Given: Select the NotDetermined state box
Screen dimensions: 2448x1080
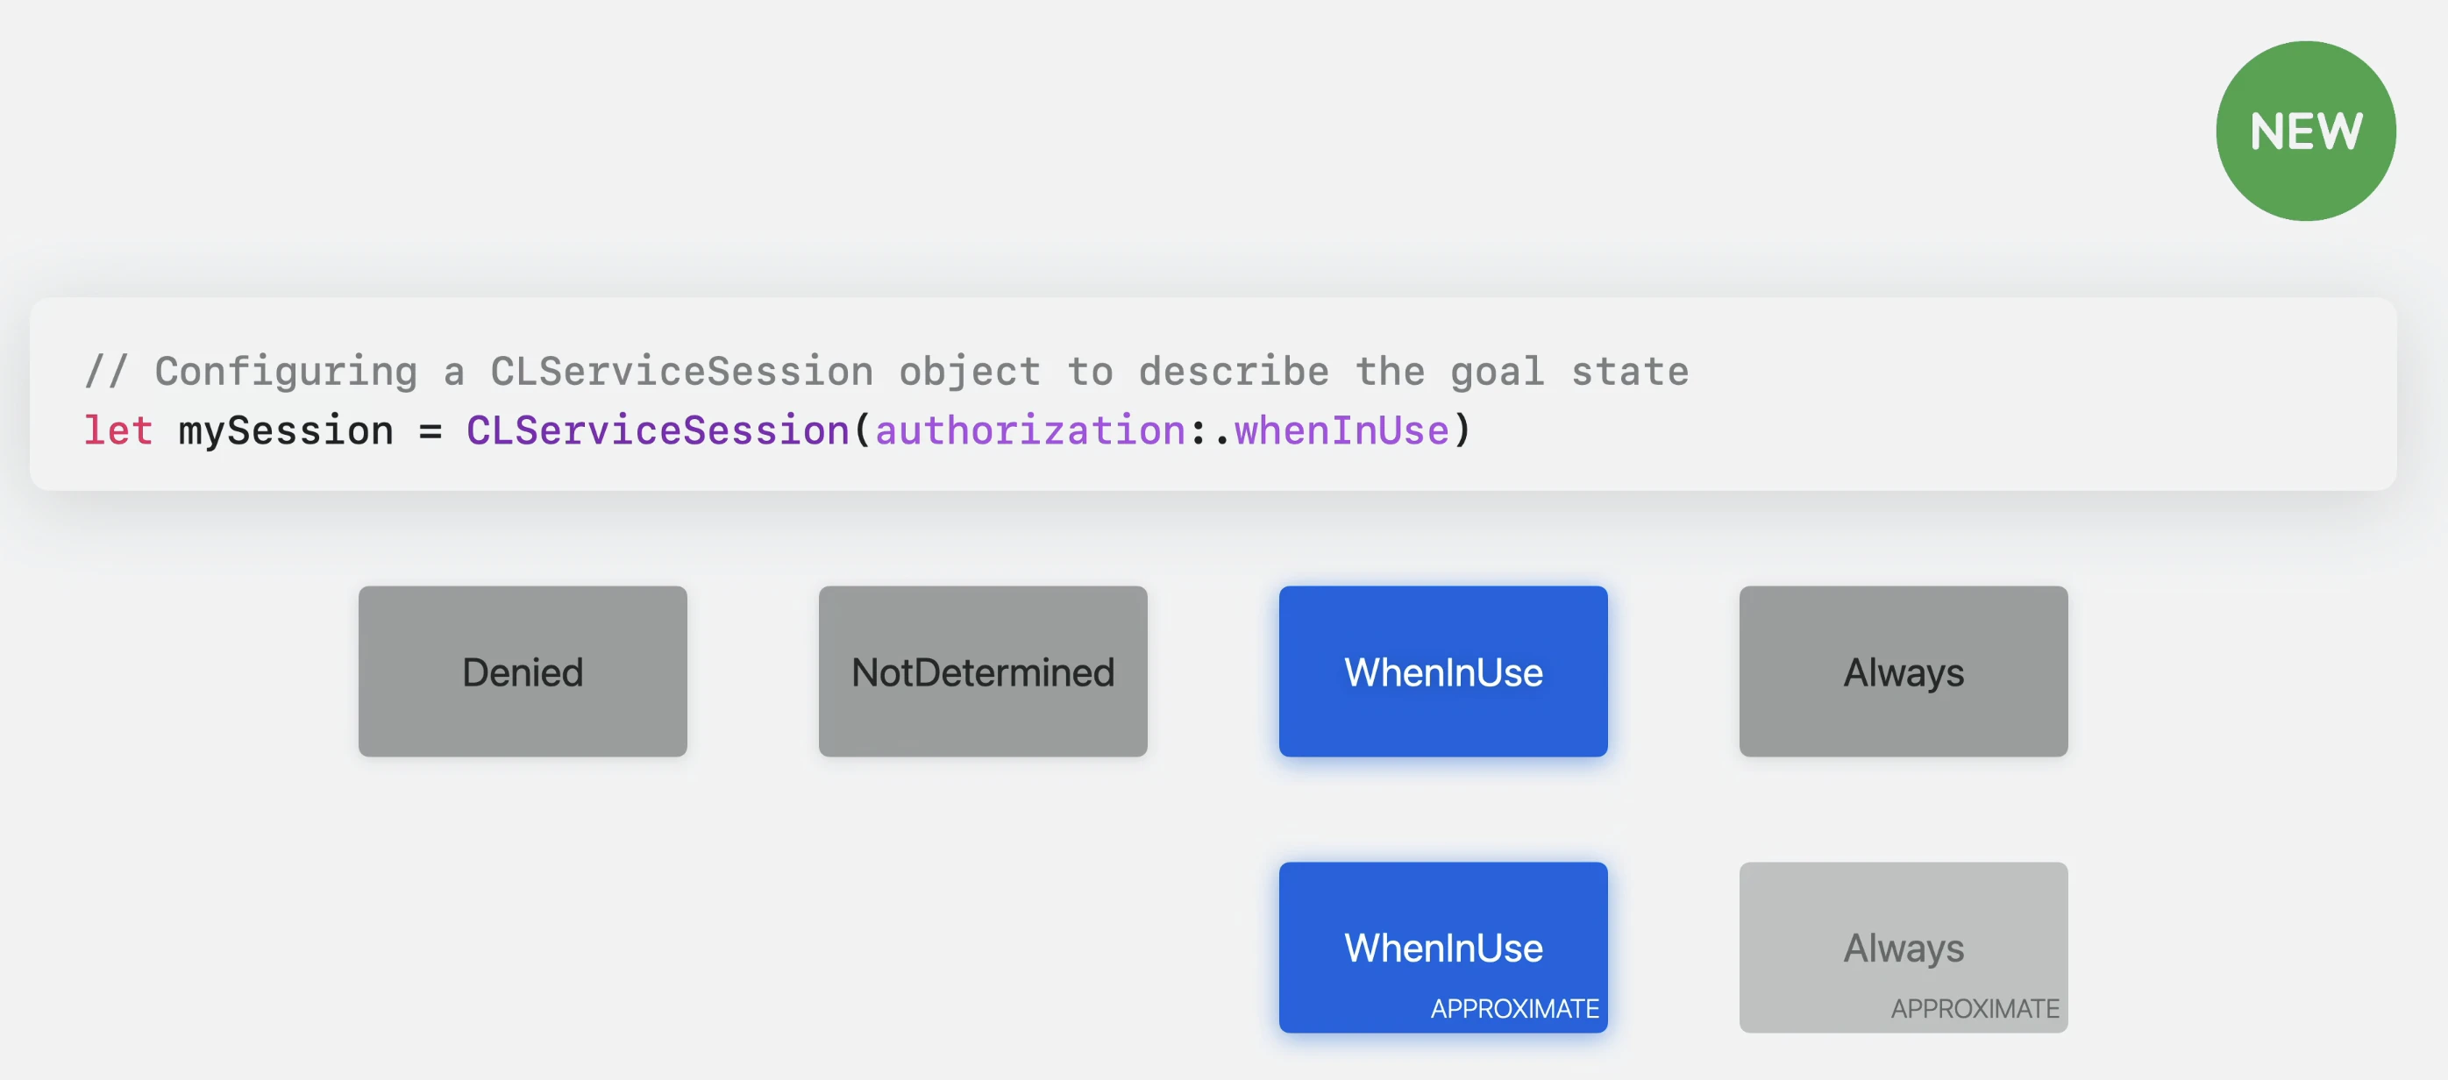Looking at the screenshot, I should (x=982, y=671).
